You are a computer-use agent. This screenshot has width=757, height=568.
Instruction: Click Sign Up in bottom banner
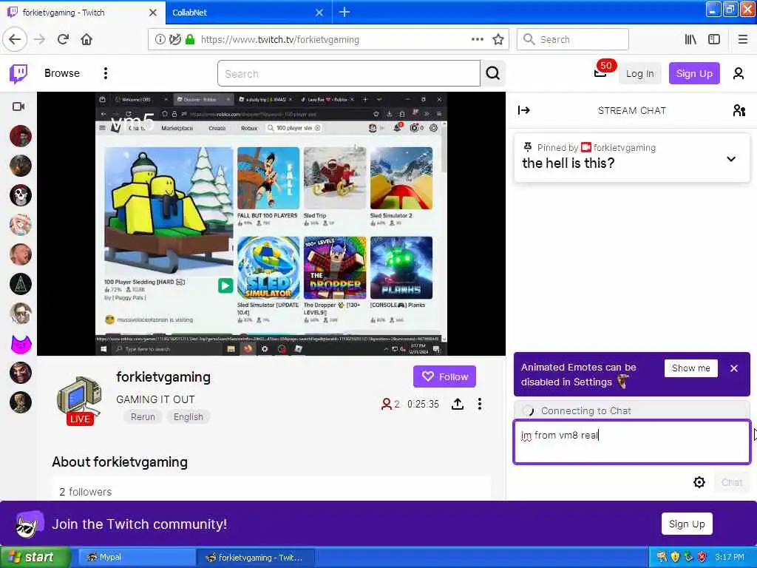point(687,524)
